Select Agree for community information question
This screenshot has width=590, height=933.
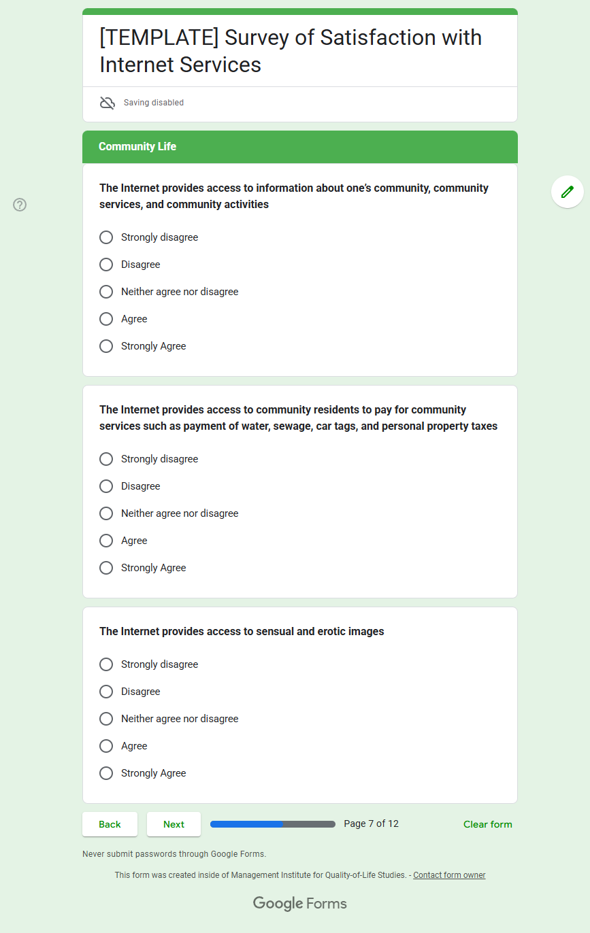tap(106, 319)
